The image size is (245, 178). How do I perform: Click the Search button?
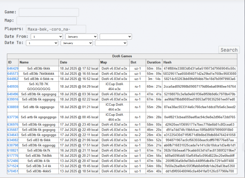[229, 50]
